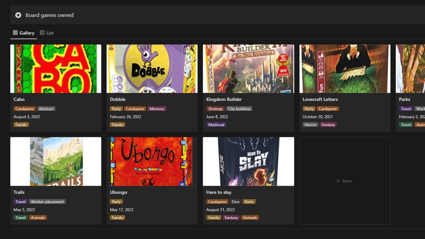Click the Worker-placement tag on Trails
This screenshot has width=425, height=239.
click(x=47, y=202)
